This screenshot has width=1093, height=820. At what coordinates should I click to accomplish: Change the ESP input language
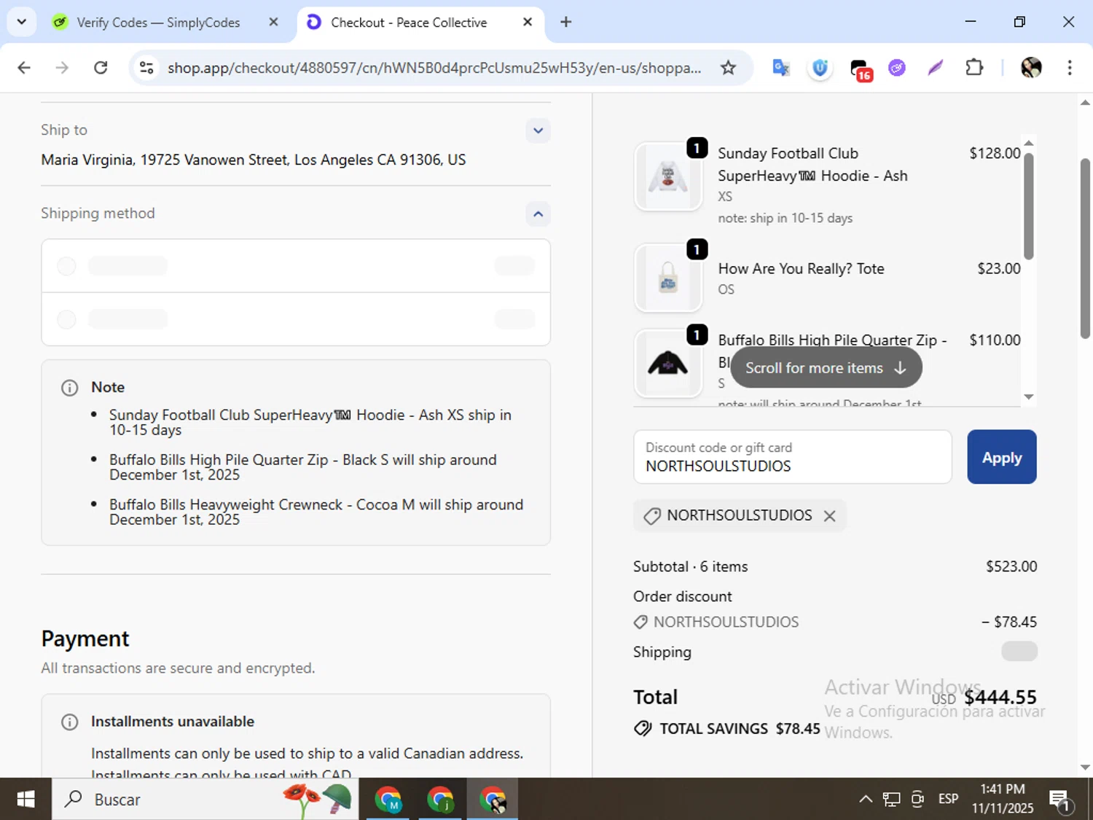pyautogui.click(x=948, y=800)
